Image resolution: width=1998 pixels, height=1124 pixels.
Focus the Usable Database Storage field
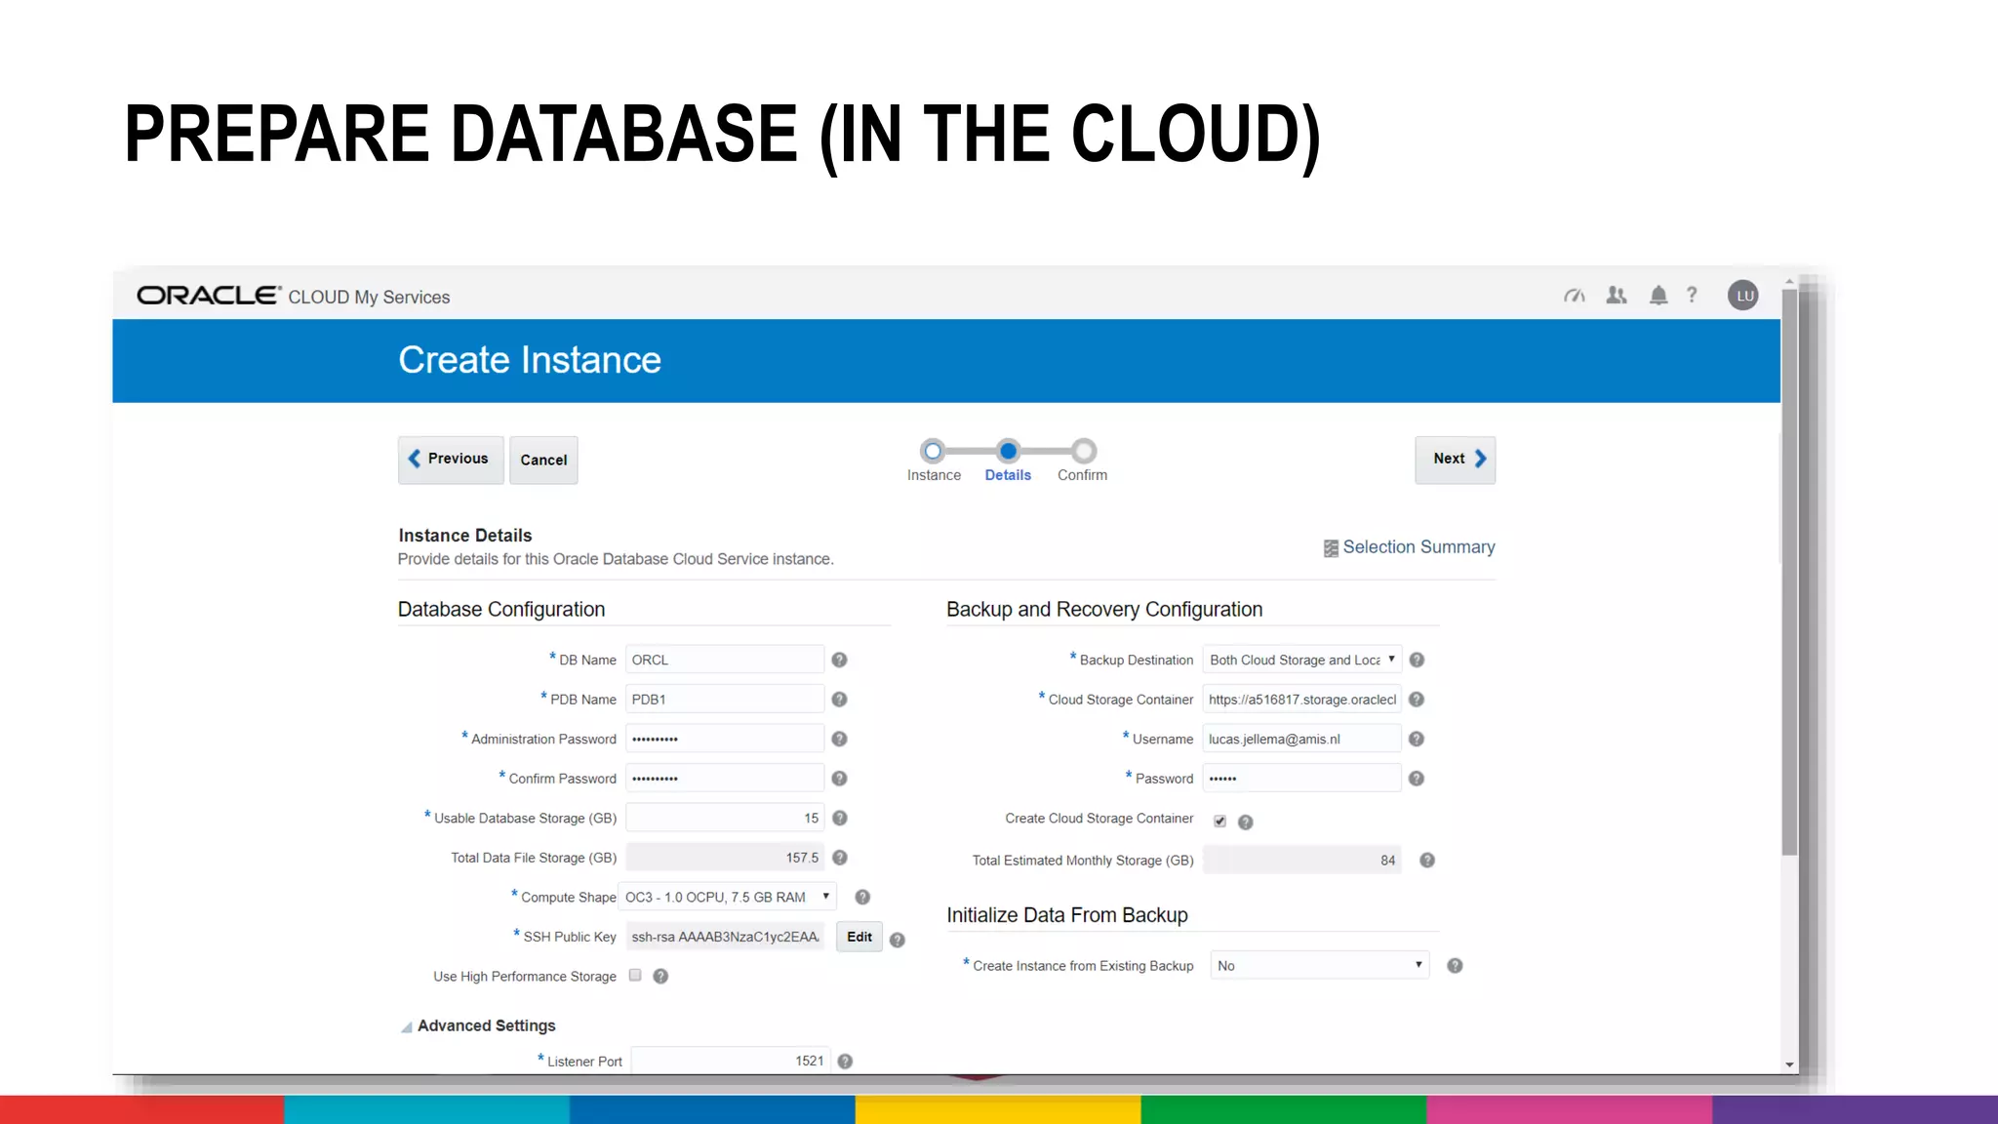click(x=725, y=819)
